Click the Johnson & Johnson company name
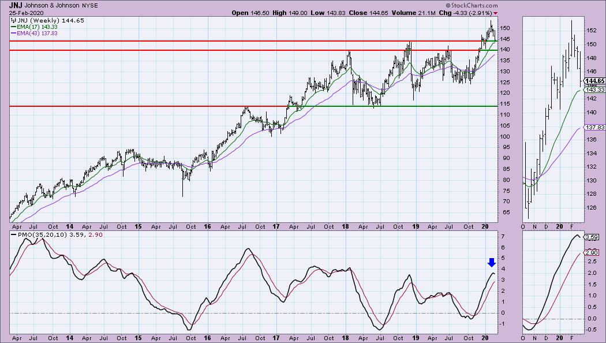This screenshot has height=343, width=606. pyautogui.click(x=52, y=6)
